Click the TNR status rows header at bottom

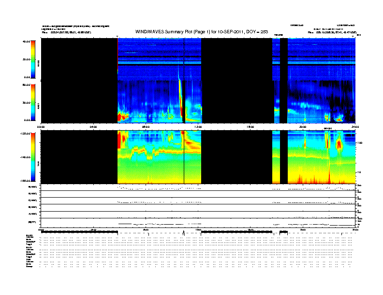28,260
